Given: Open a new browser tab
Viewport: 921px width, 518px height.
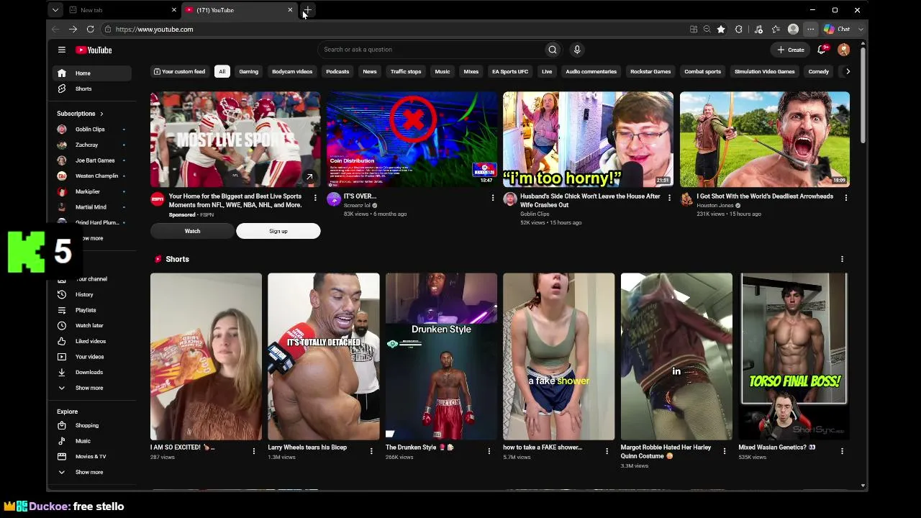Looking at the screenshot, I should [307, 10].
